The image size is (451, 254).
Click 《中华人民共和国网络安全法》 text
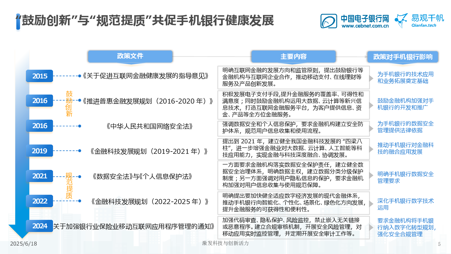(149, 126)
